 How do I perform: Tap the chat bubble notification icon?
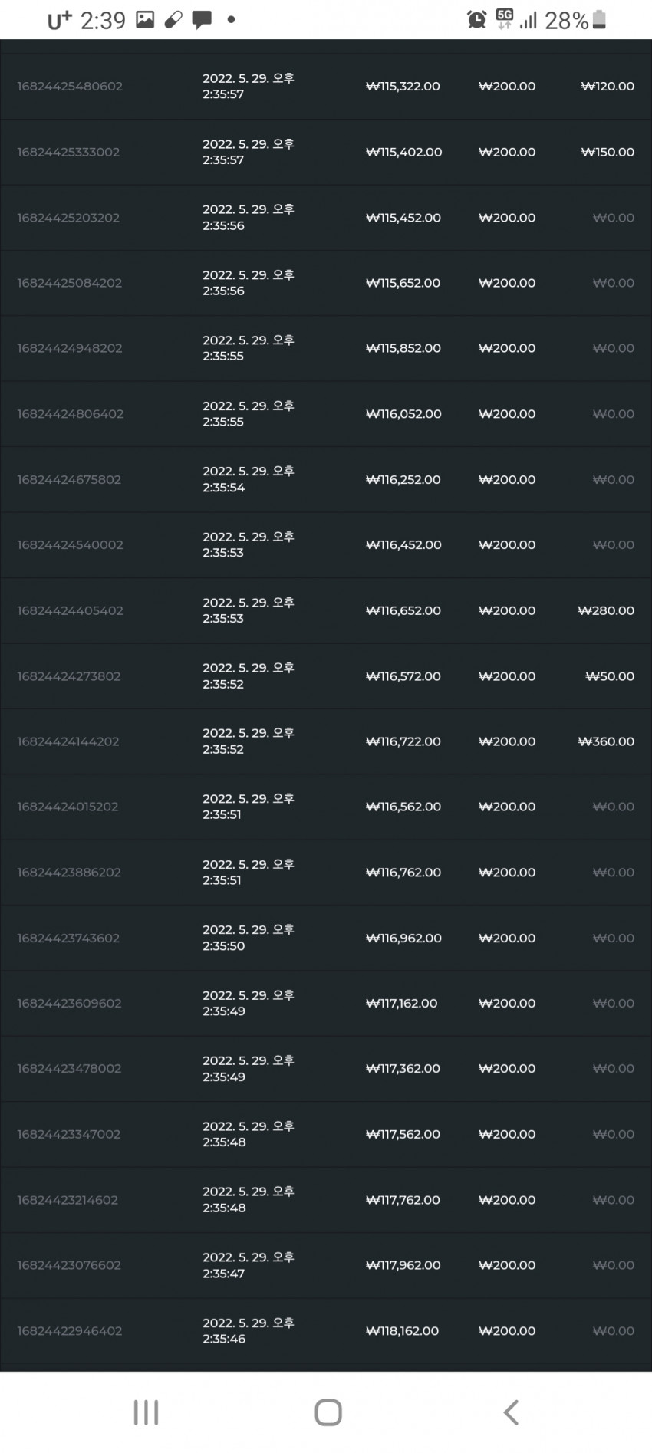point(202,20)
